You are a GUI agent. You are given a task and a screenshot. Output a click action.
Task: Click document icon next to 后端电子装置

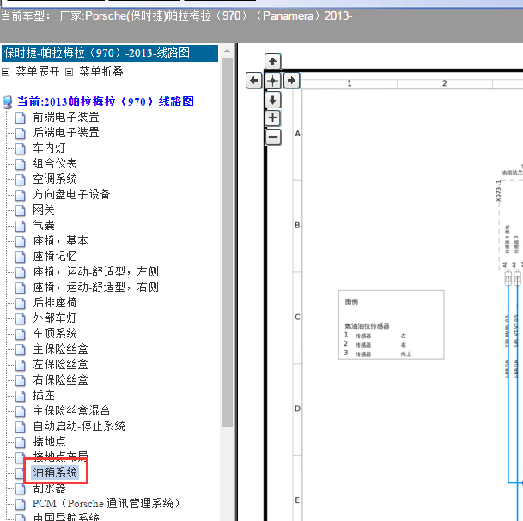pos(21,133)
